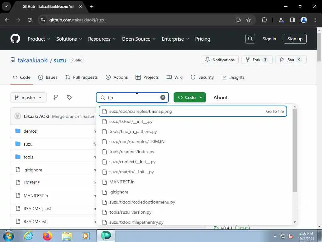This screenshot has height=242, width=322.
Task: Expand the Enterprise menu
Action: click(x=175, y=39)
